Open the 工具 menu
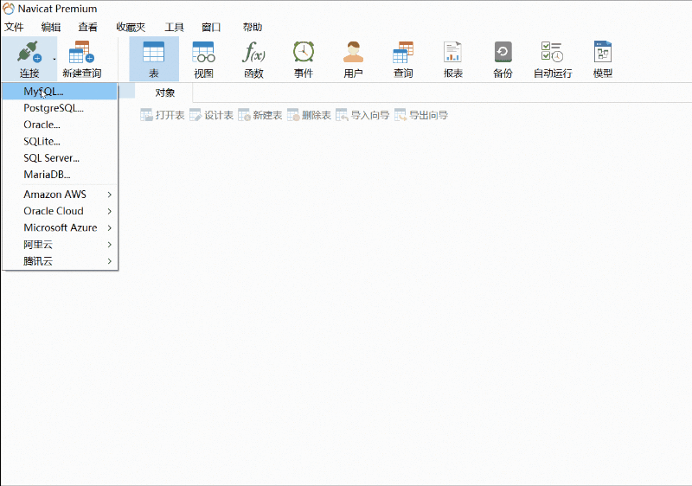Viewport: 692px width, 486px height. [x=174, y=28]
